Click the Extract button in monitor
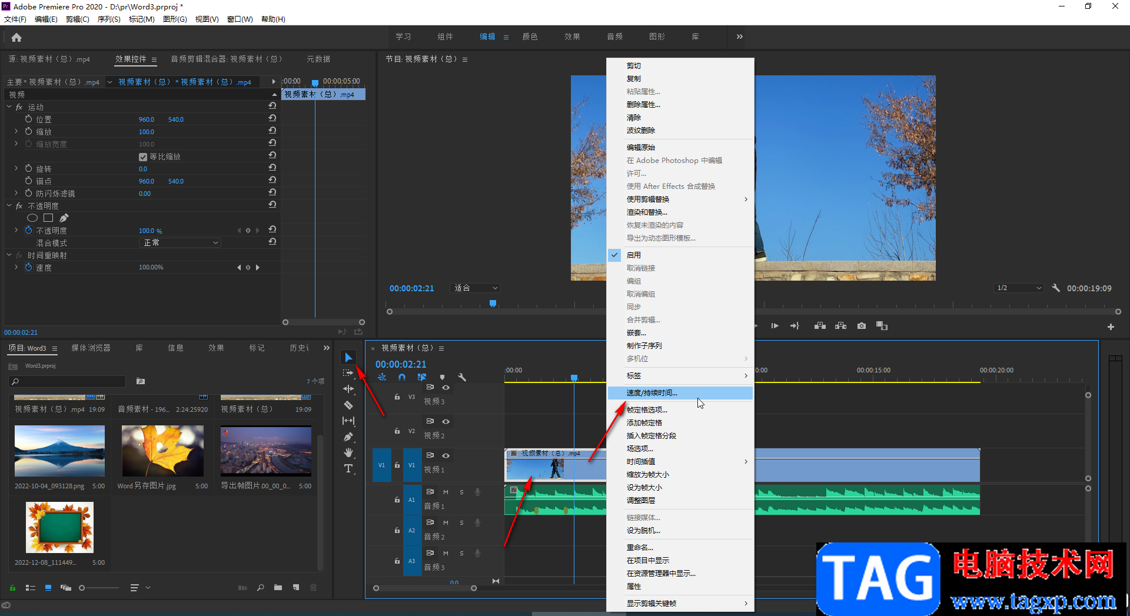Screen dimensions: 1130x616 click(840, 326)
